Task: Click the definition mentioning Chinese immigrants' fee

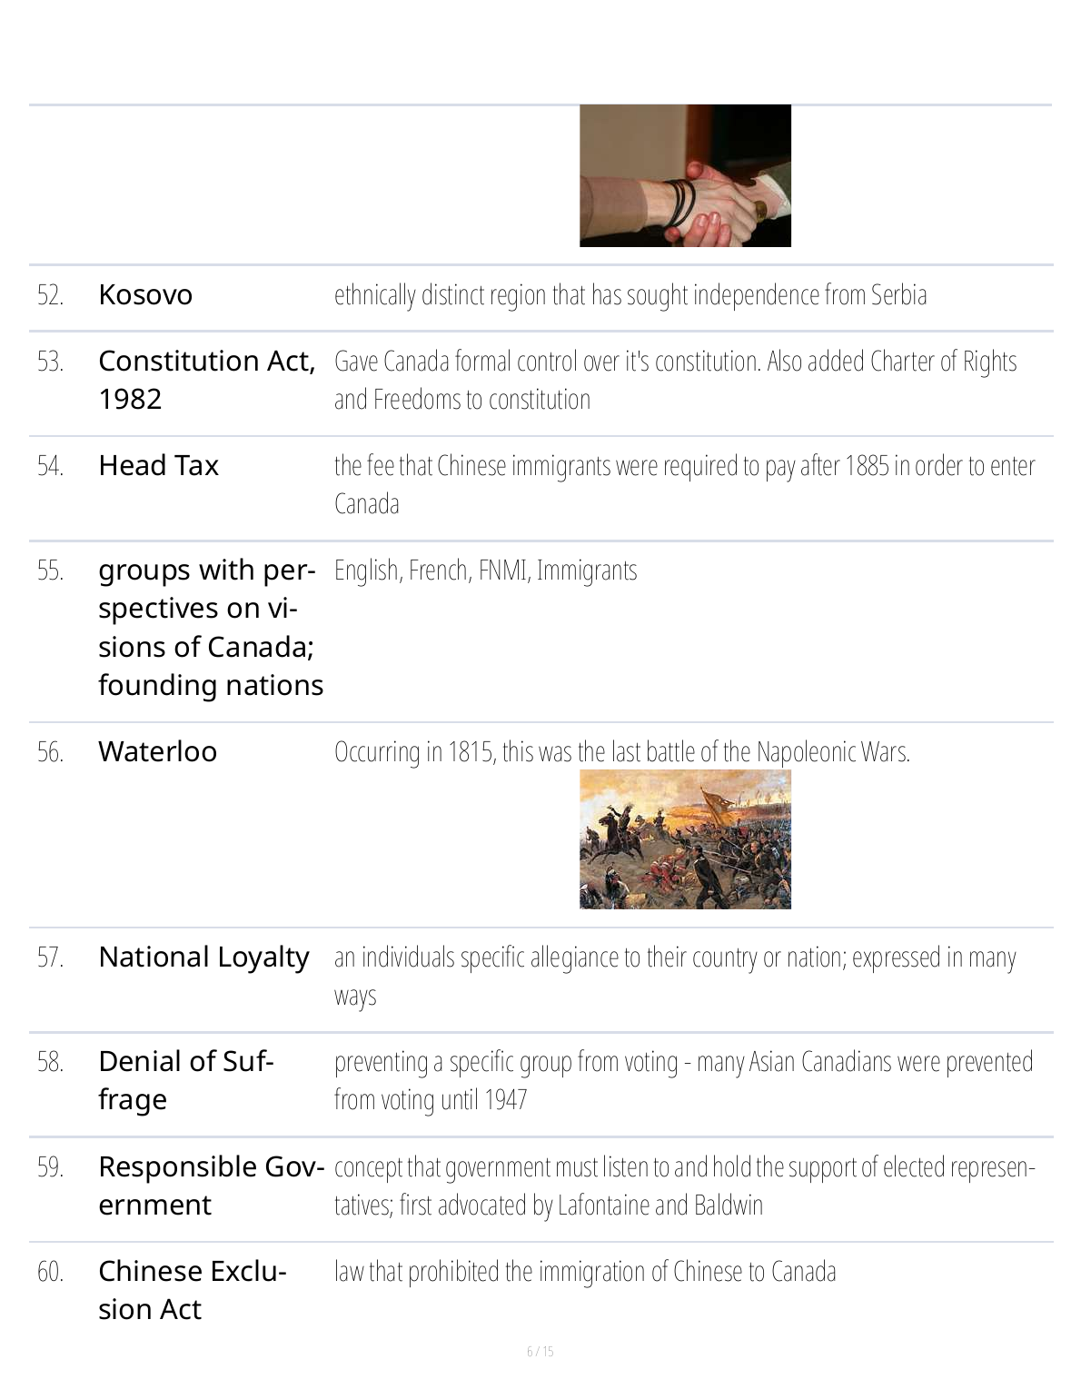Action: [684, 484]
